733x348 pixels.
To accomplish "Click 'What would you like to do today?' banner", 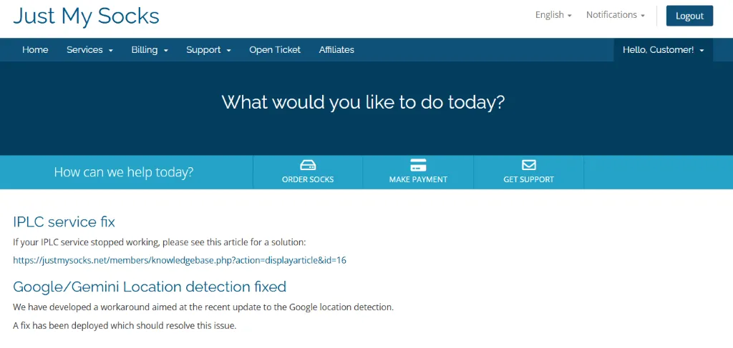I will [363, 101].
